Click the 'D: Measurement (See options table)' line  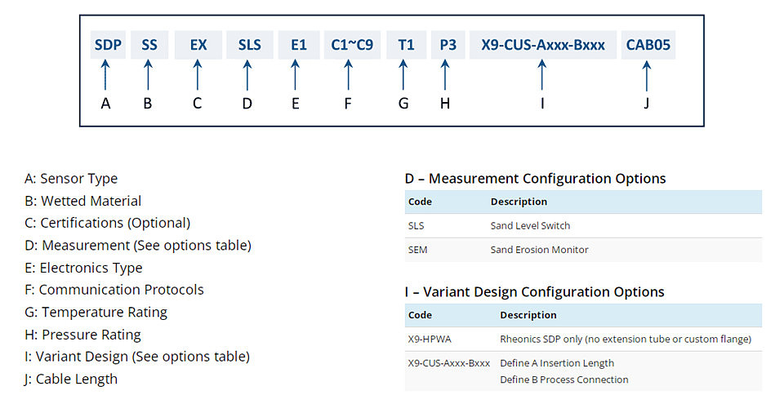(138, 246)
